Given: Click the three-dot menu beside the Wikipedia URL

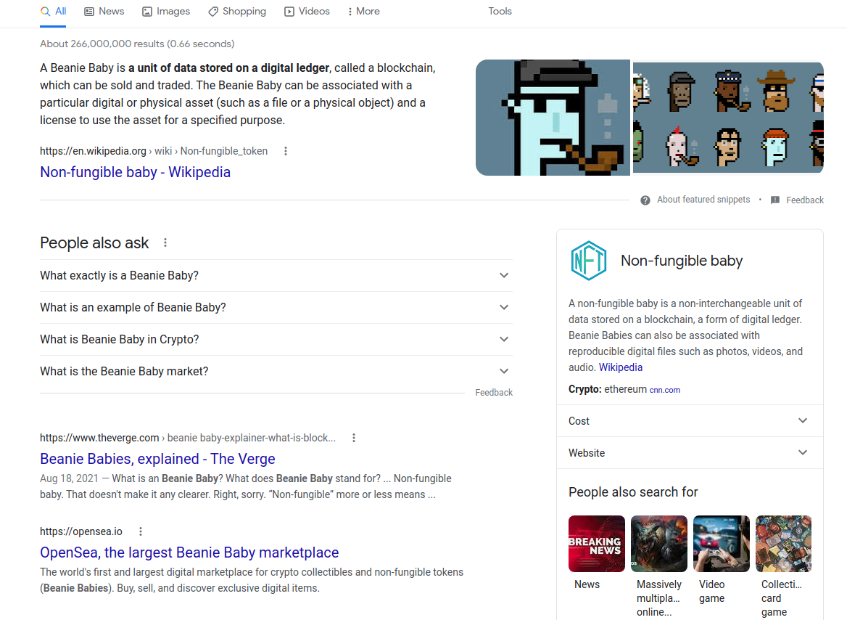Looking at the screenshot, I should (286, 152).
